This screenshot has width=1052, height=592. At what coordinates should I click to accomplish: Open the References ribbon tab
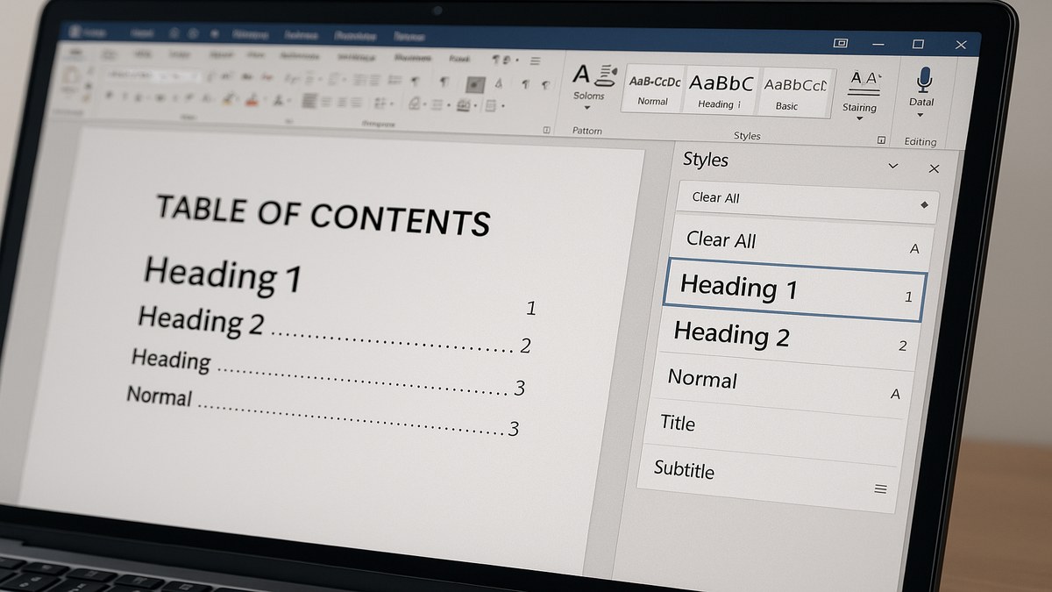[x=355, y=38]
